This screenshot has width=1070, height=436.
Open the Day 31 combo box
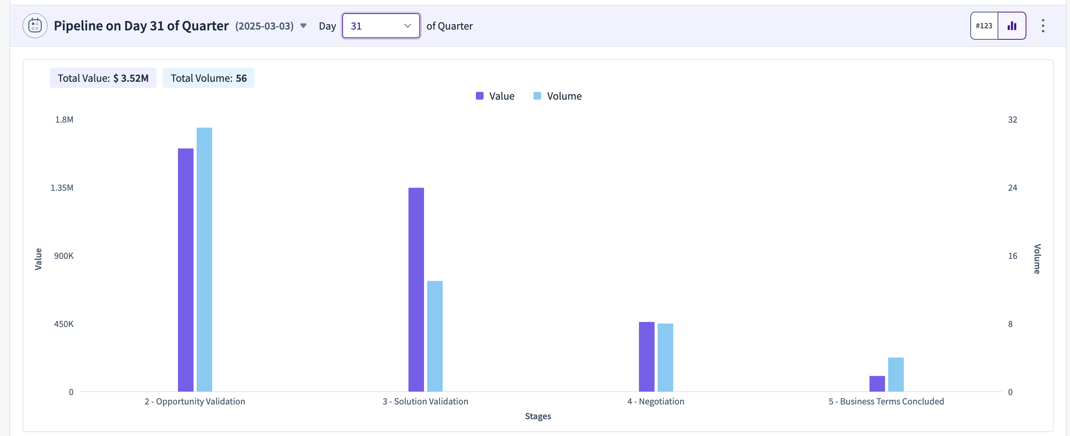381,26
